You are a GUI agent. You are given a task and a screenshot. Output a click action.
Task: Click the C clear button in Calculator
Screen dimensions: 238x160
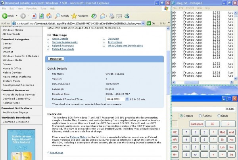point(228,124)
